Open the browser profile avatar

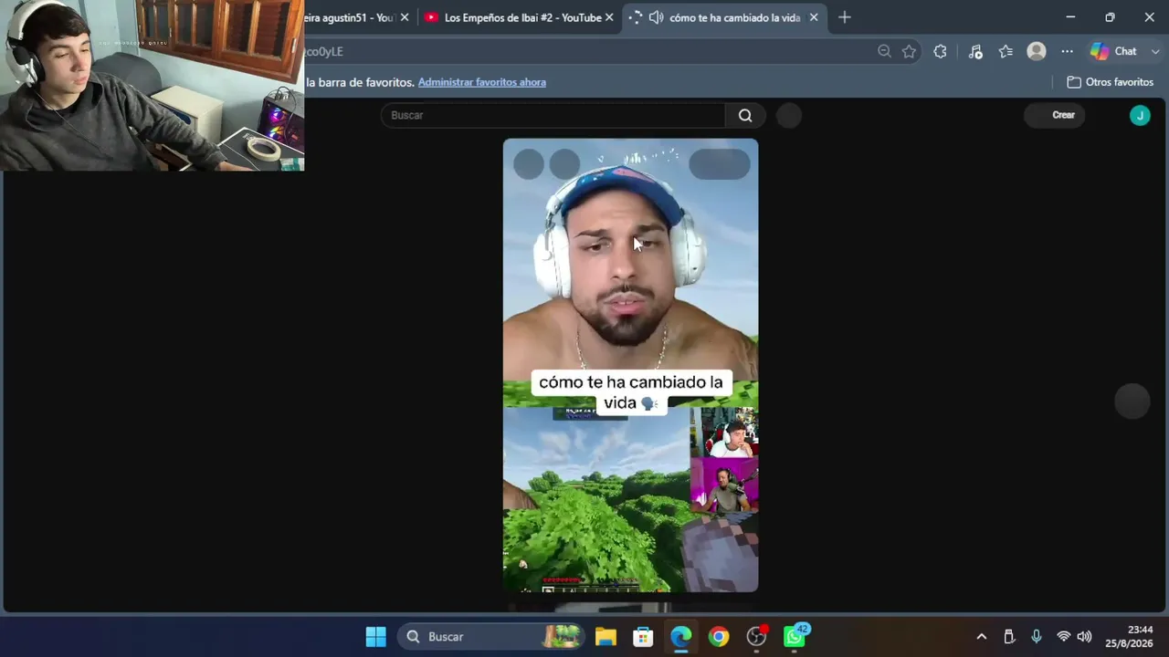pos(1037,52)
